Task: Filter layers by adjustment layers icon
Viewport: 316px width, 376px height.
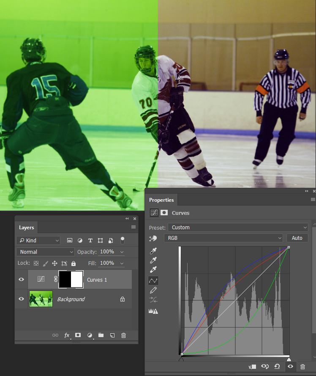Action: [x=80, y=240]
